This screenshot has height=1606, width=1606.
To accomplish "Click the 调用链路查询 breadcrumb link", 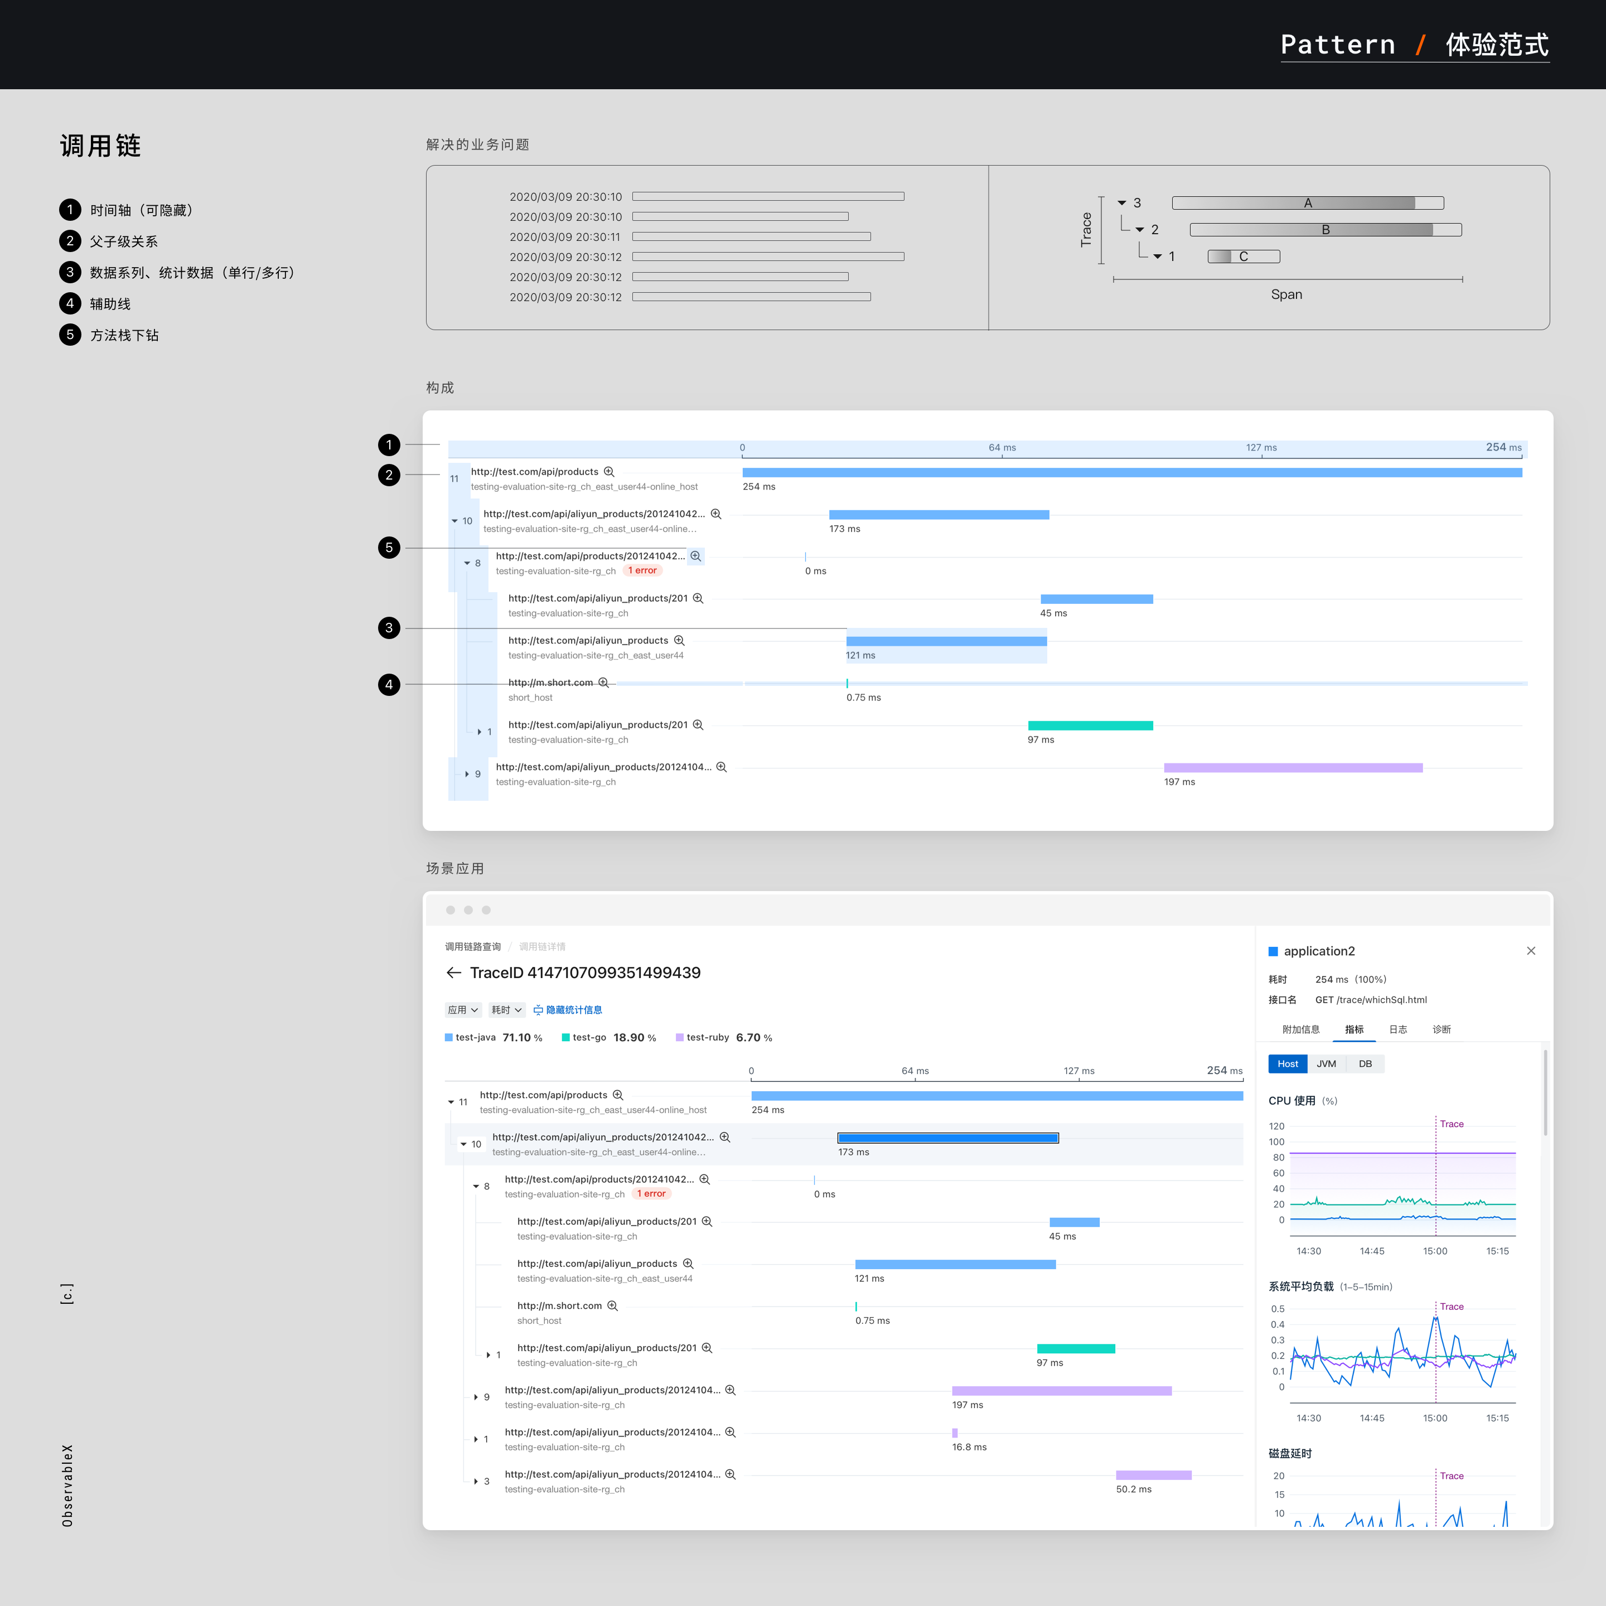I will tap(473, 947).
